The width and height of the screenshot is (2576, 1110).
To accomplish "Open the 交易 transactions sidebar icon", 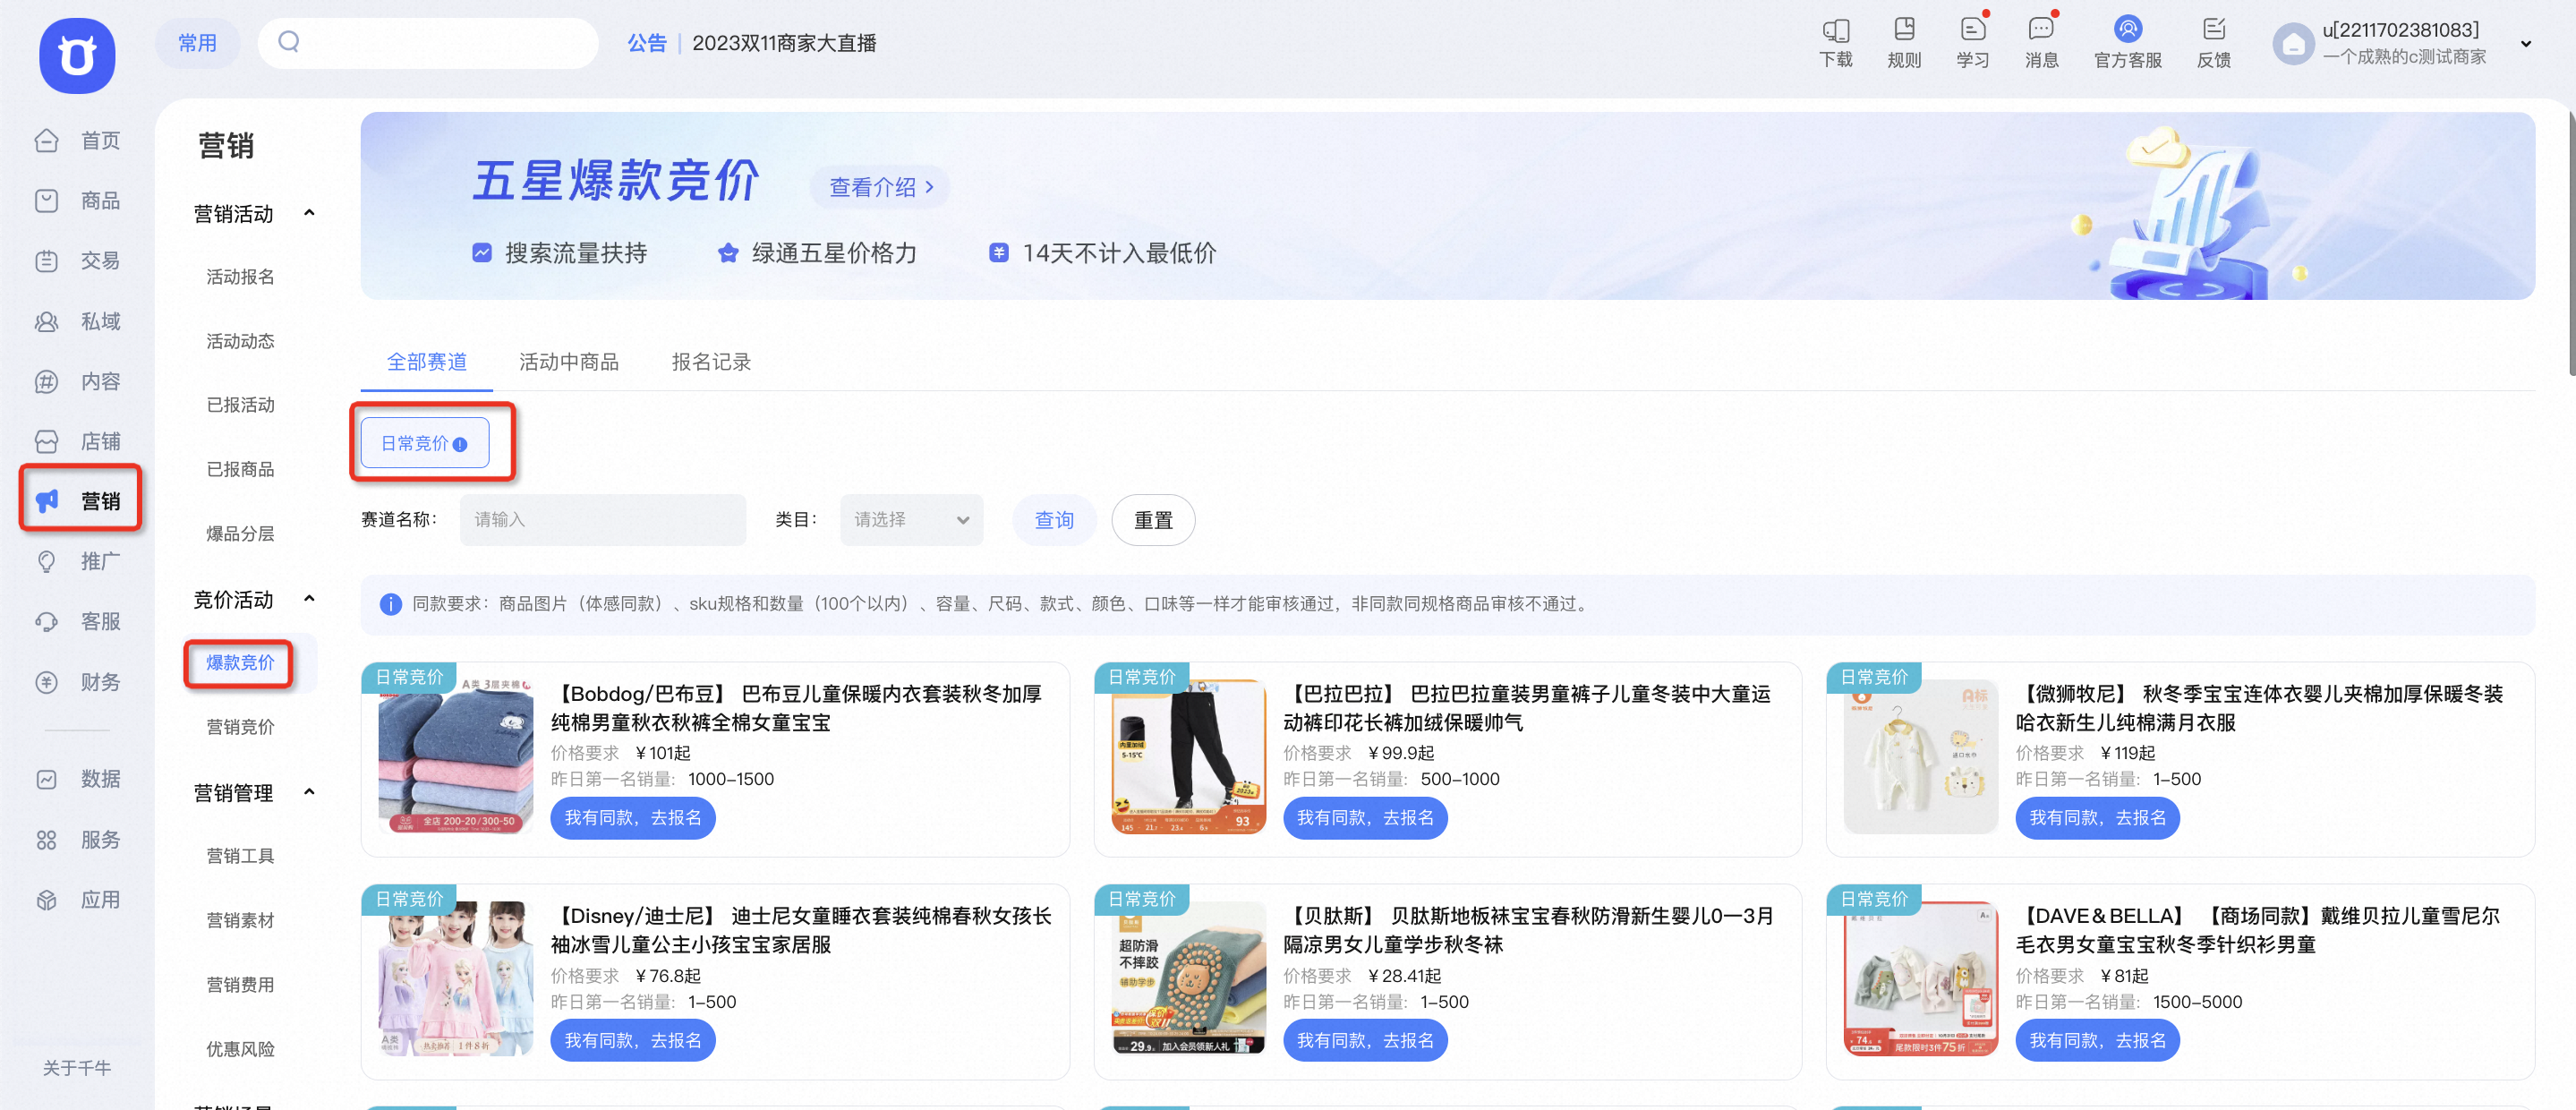I will click(x=47, y=261).
